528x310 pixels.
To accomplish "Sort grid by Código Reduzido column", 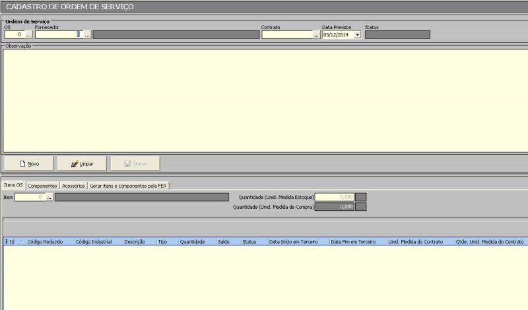I will click(x=45, y=243).
